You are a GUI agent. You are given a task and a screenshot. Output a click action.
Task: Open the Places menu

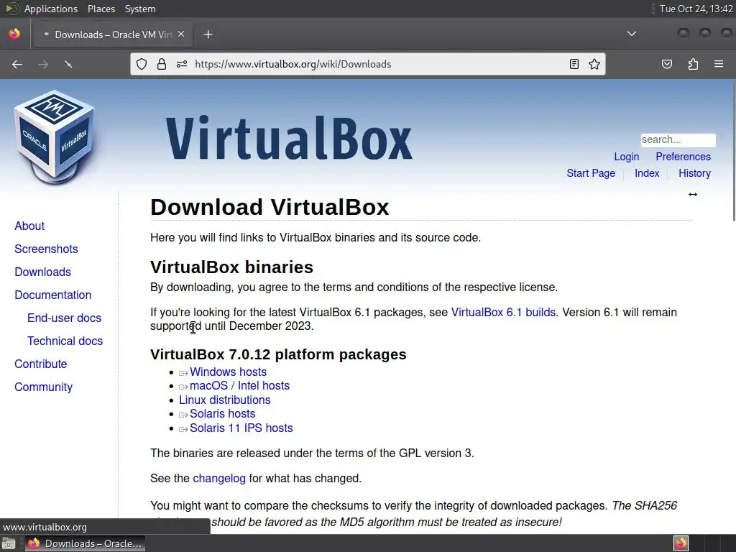click(x=101, y=9)
